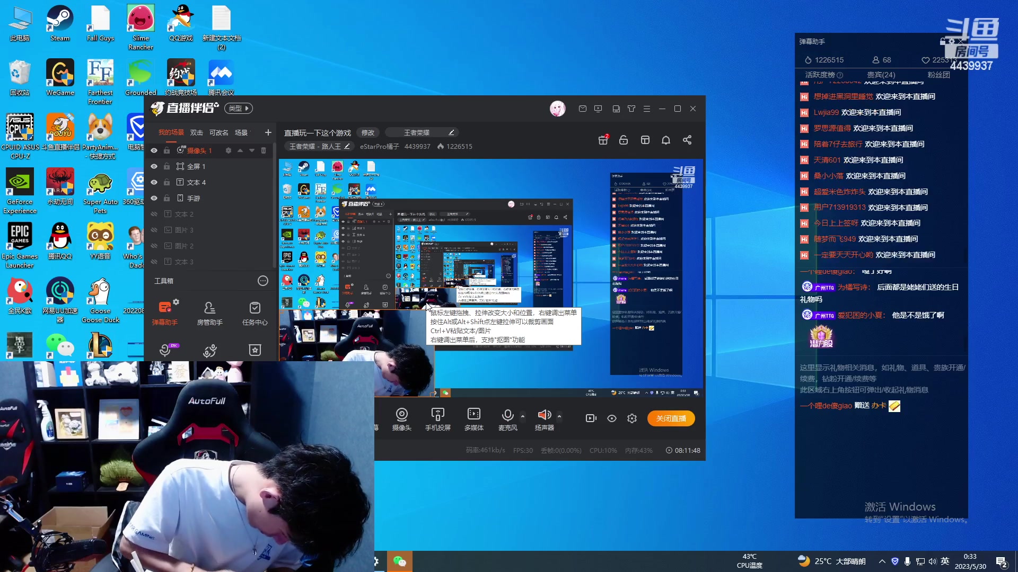Screen dimensions: 1018x572
Task: Select the 手游 source row
Action: coord(209,198)
